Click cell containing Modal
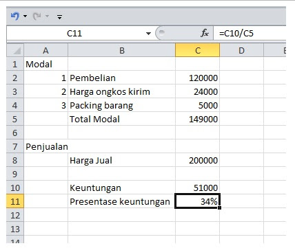This screenshot has width=295, height=248. 45,64
